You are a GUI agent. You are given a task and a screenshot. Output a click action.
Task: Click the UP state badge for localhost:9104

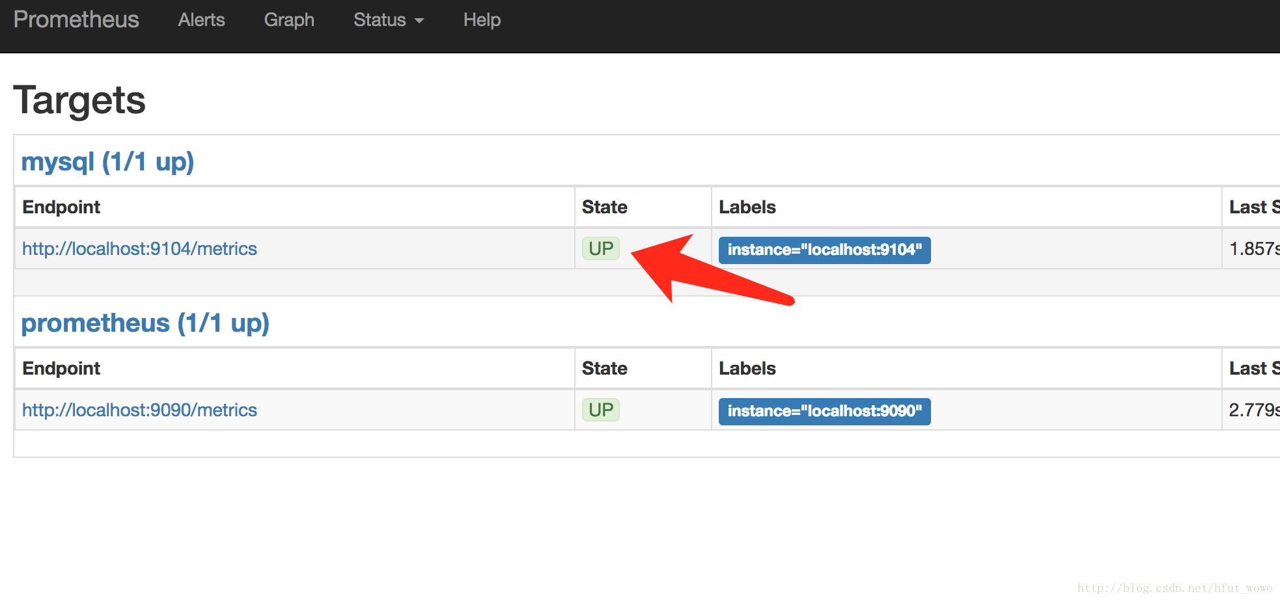[600, 248]
